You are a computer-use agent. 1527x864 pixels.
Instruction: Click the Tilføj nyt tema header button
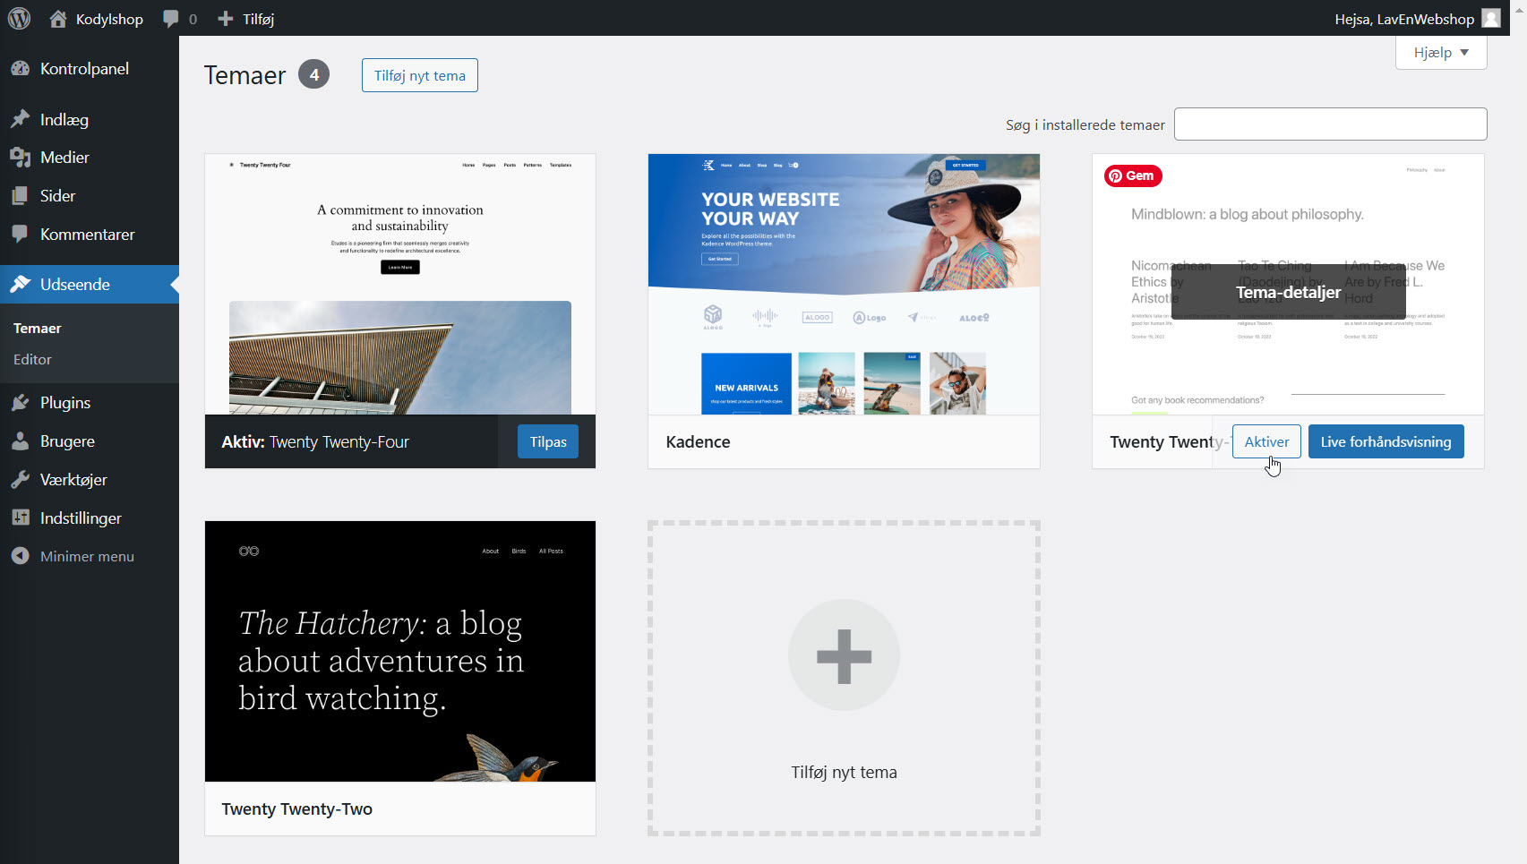[419, 75]
